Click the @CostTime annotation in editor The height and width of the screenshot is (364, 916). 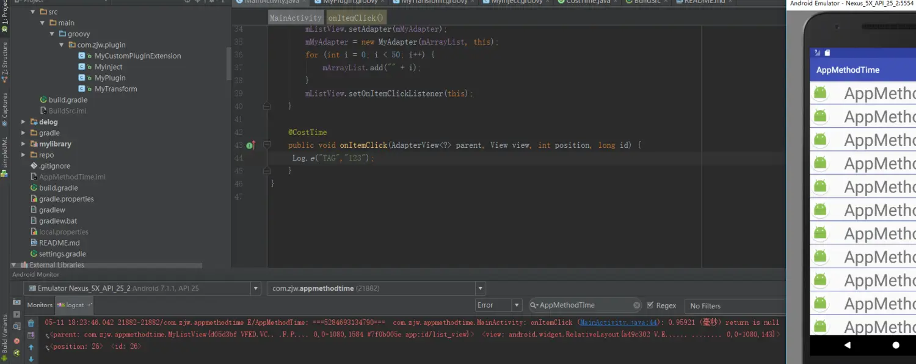tap(307, 132)
